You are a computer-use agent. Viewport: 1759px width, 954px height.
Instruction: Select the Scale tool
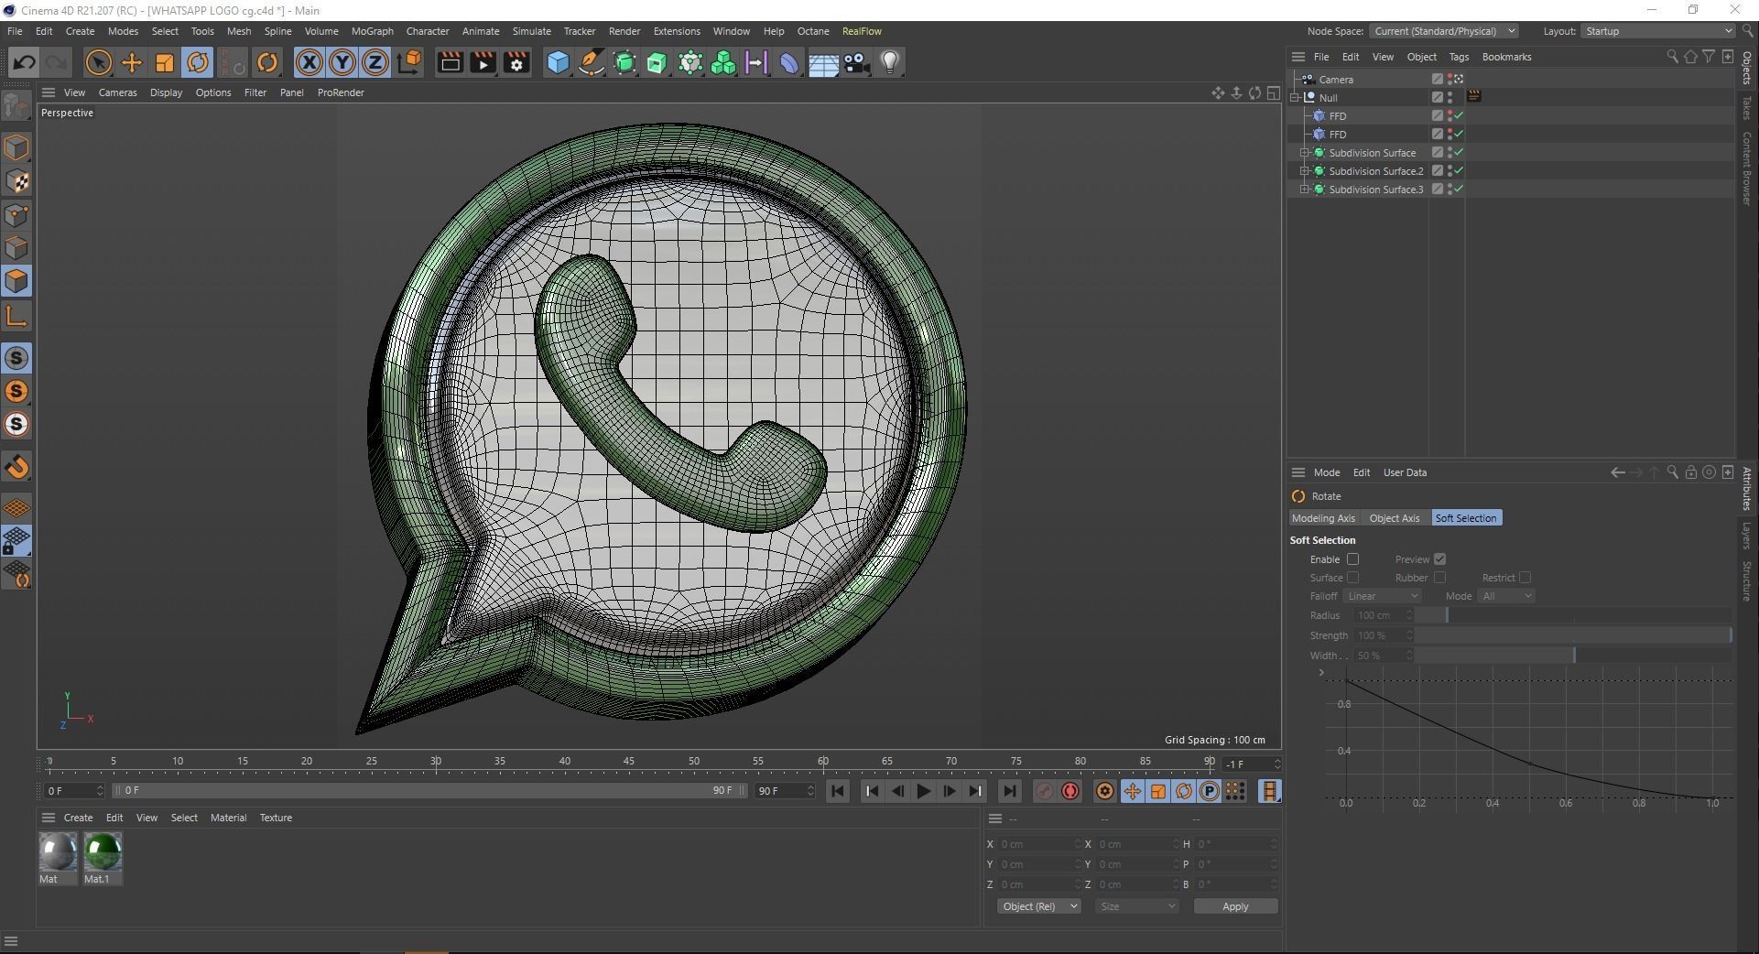coord(165,62)
